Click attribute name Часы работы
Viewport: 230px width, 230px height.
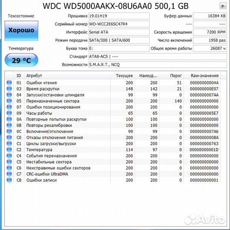click(39, 113)
